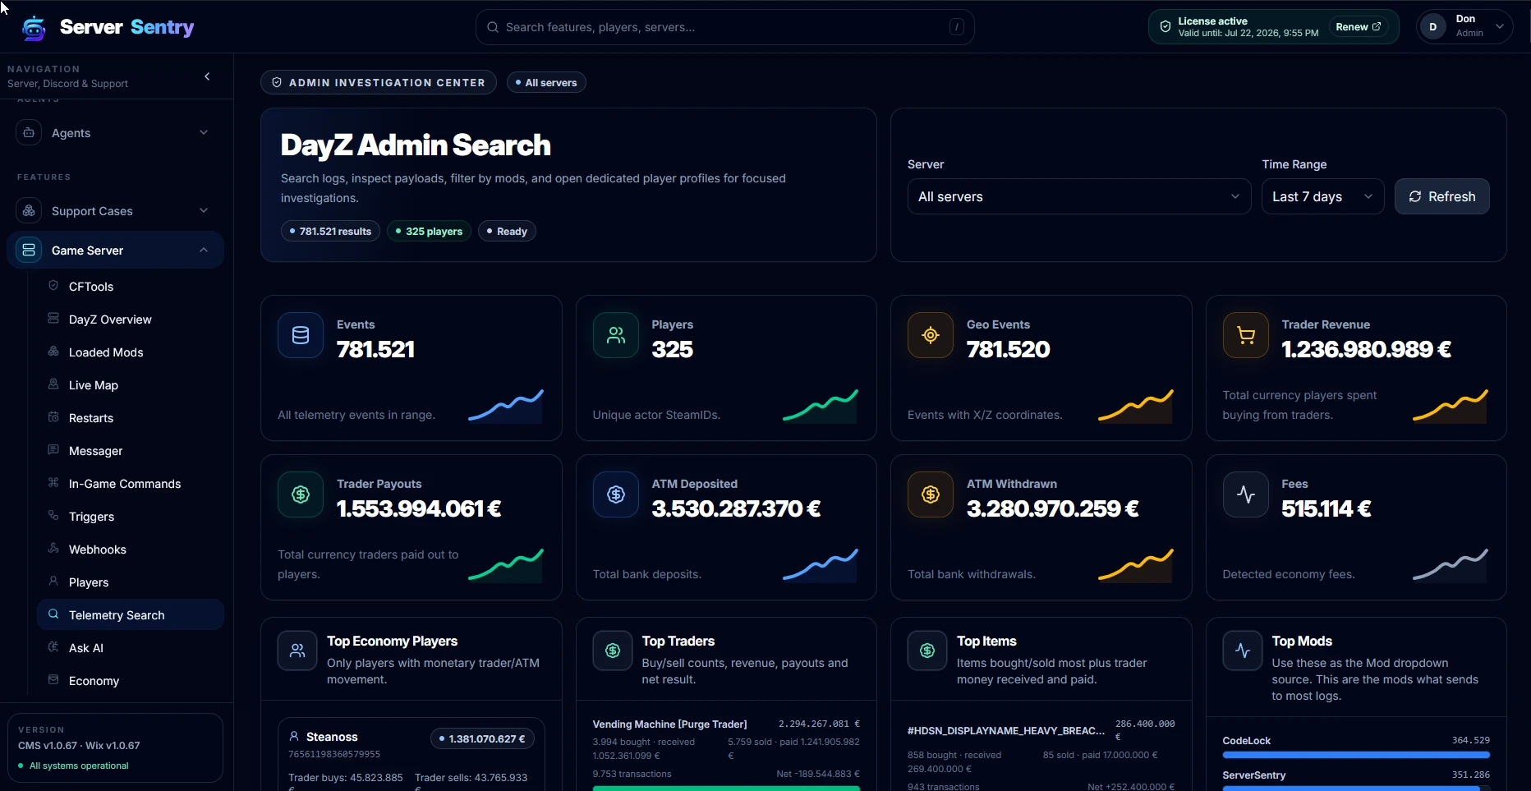Click the D user avatar
Screen dimensions: 1531x791
click(1433, 27)
